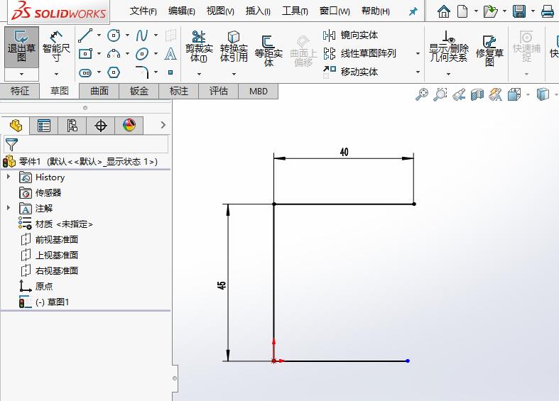Open the DimXpertManager tab
The height and width of the screenshot is (401, 559).
pyautogui.click(x=101, y=126)
